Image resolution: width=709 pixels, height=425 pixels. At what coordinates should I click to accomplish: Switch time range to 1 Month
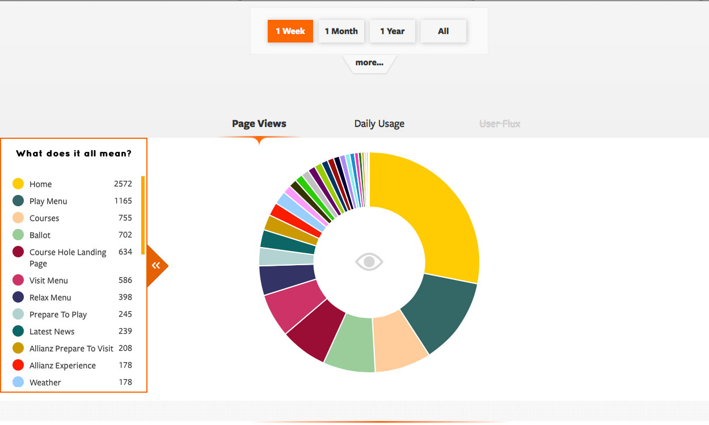point(341,31)
